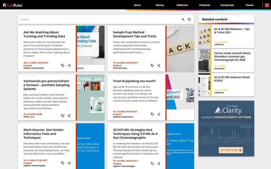The height and width of the screenshot is (169, 271).
Task: Go to Webinars section
Action: (x=182, y=5)
